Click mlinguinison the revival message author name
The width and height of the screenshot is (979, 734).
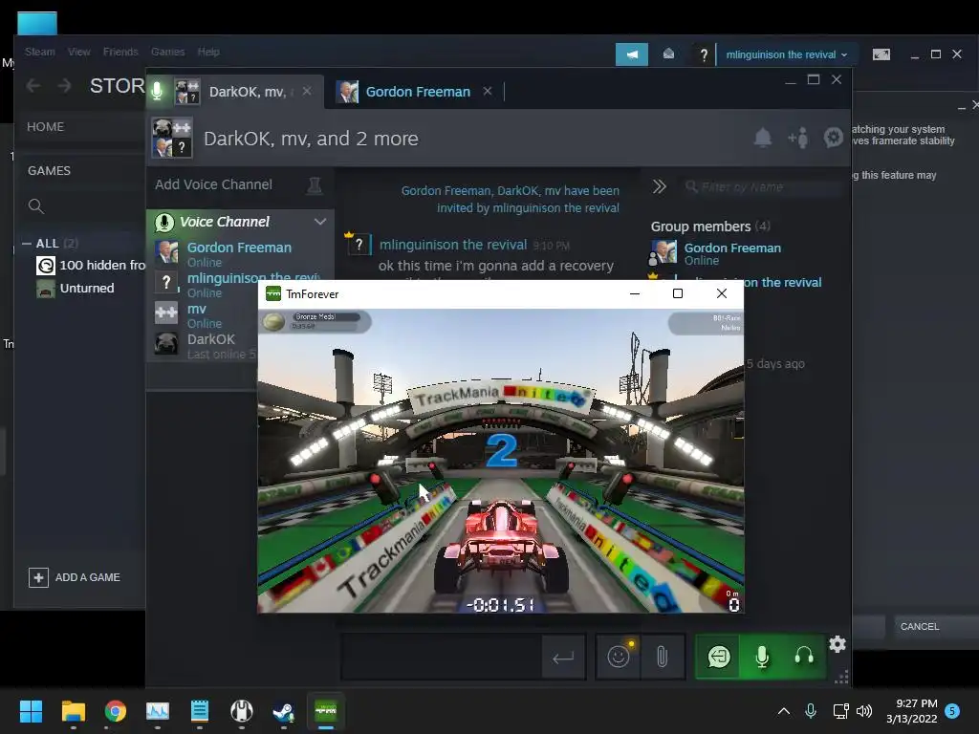click(453, 245)
